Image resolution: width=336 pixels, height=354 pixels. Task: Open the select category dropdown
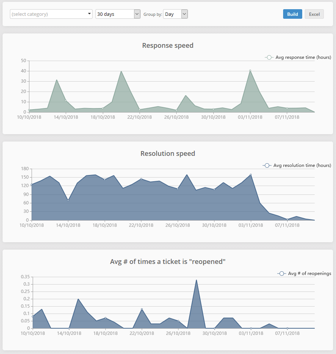coord(51,14)
